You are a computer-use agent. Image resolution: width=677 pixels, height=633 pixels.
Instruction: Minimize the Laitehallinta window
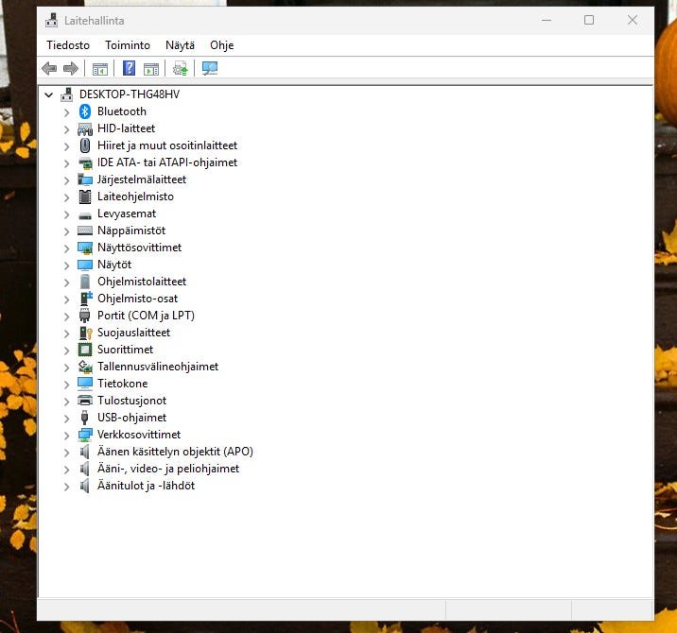click(547, 20)
